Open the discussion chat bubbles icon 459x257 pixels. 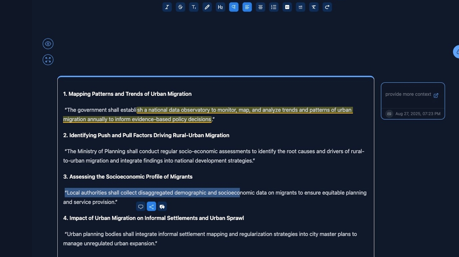click(x=162, y=207)
